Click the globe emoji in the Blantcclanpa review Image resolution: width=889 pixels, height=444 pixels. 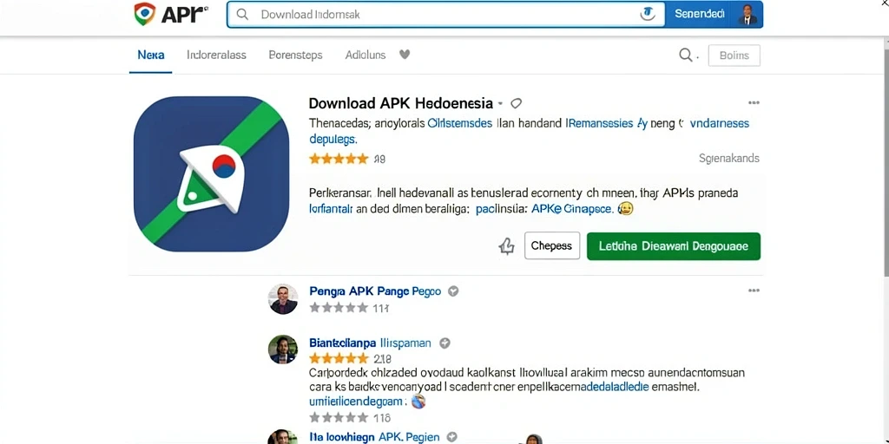click(418, 402)
